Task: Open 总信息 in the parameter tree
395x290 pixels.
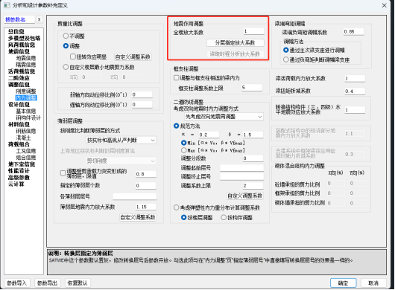Action: [x=16, y=31]
